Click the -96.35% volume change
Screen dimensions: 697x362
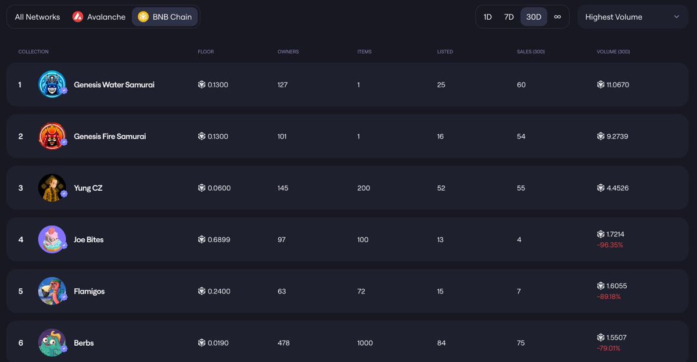pos(610,245)
